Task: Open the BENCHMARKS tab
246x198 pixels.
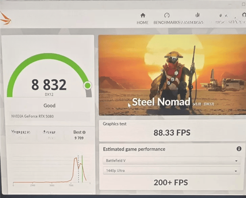Action: [x=166, y=19]
